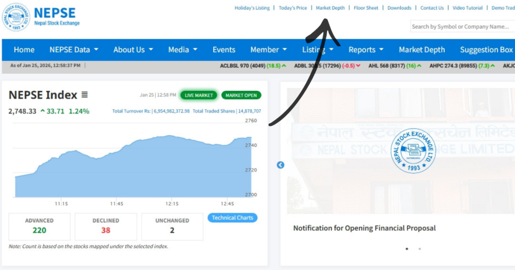Click the ADVANCED 220 box

click(39, 226)
